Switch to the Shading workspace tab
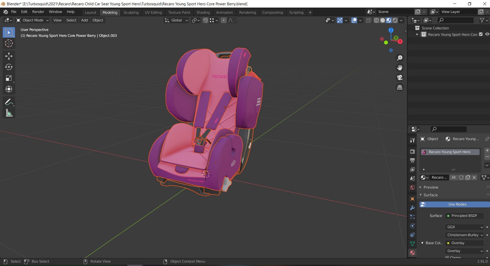The image size is (490, 266). (203, 13)
